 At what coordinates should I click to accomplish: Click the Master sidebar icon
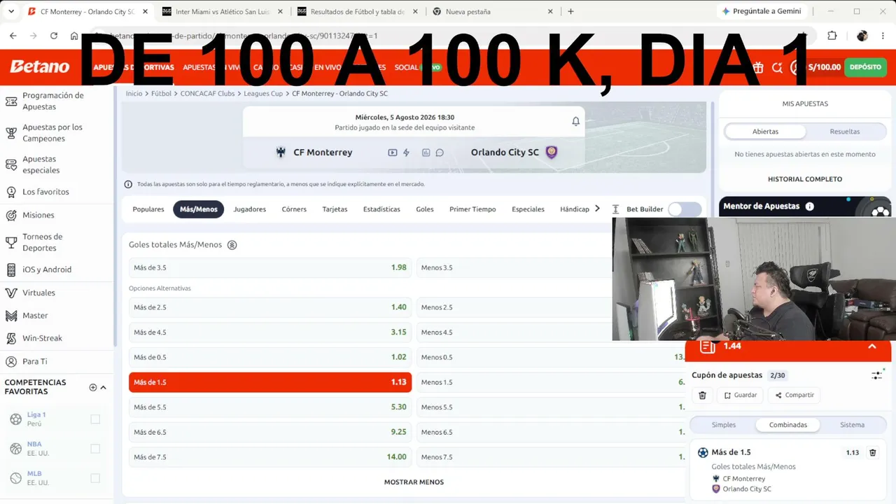tap(11, 316)
